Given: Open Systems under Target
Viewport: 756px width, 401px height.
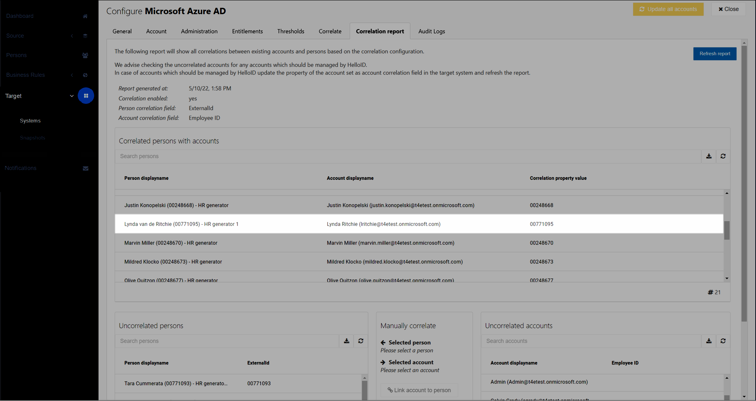Looking at the screenshot, I should click(x=30, y=121).
